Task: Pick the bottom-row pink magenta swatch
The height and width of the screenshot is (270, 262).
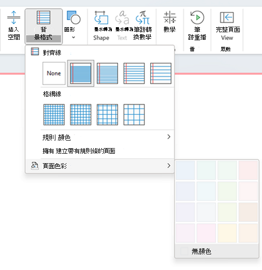Action: [x=206, y=233]
